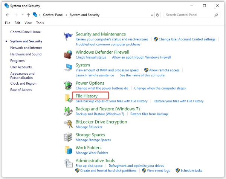This screenshot has height=179, width=226.
Task: Click the Control Panel breadcrumb
Action: [53, 15]
